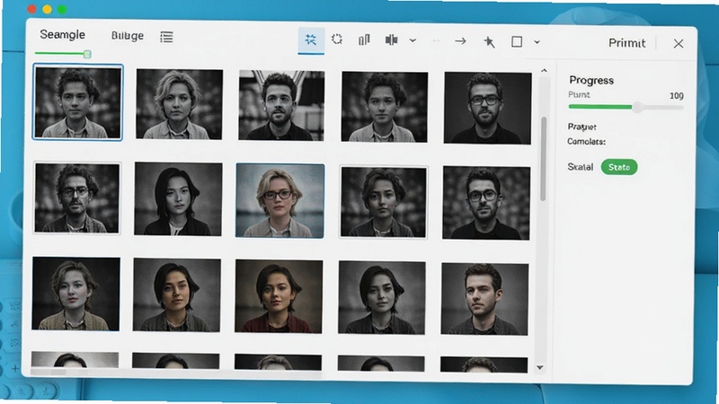Click the Skatal label
This screenshot has height=404, width=719.
point(580,167)
